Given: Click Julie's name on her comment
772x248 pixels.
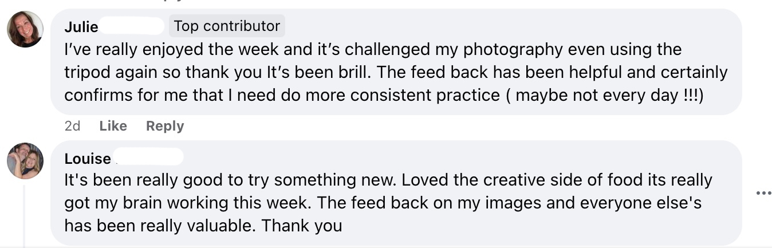Looking at the screenshot, I should pos(81,26).
